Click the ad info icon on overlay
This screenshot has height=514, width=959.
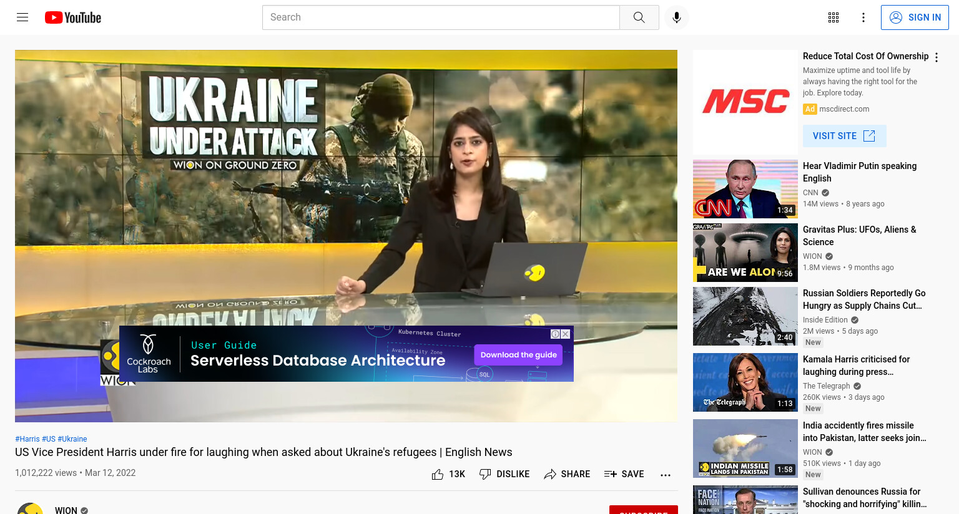(x=555, y=334)
